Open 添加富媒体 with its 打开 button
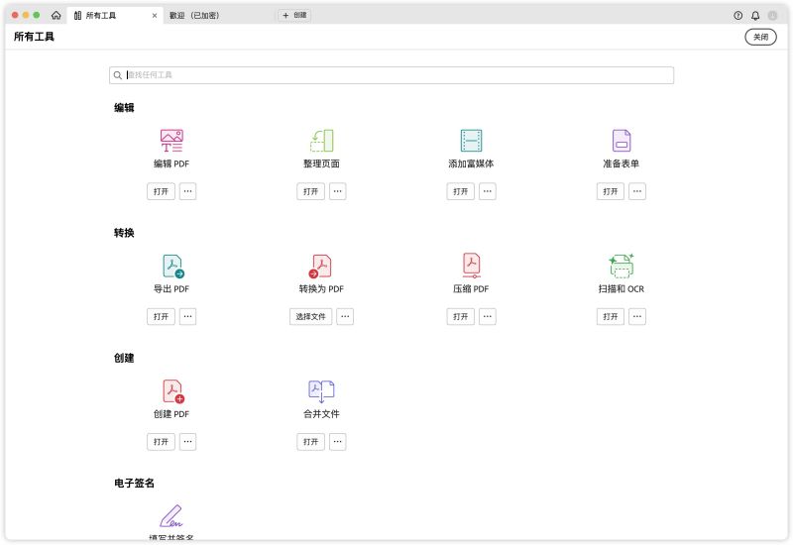This screenshot has height=545, width=793. coord(460,191)
